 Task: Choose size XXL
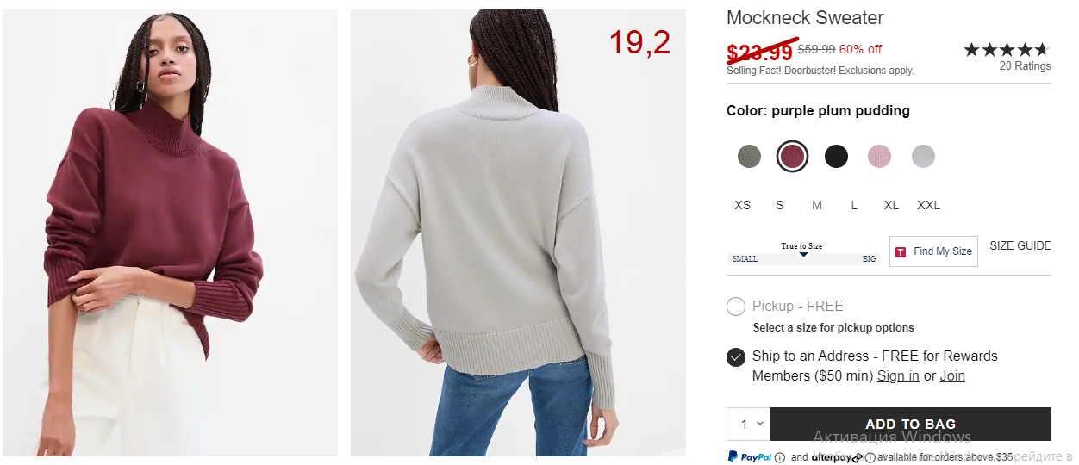click(x=928, y=205)
